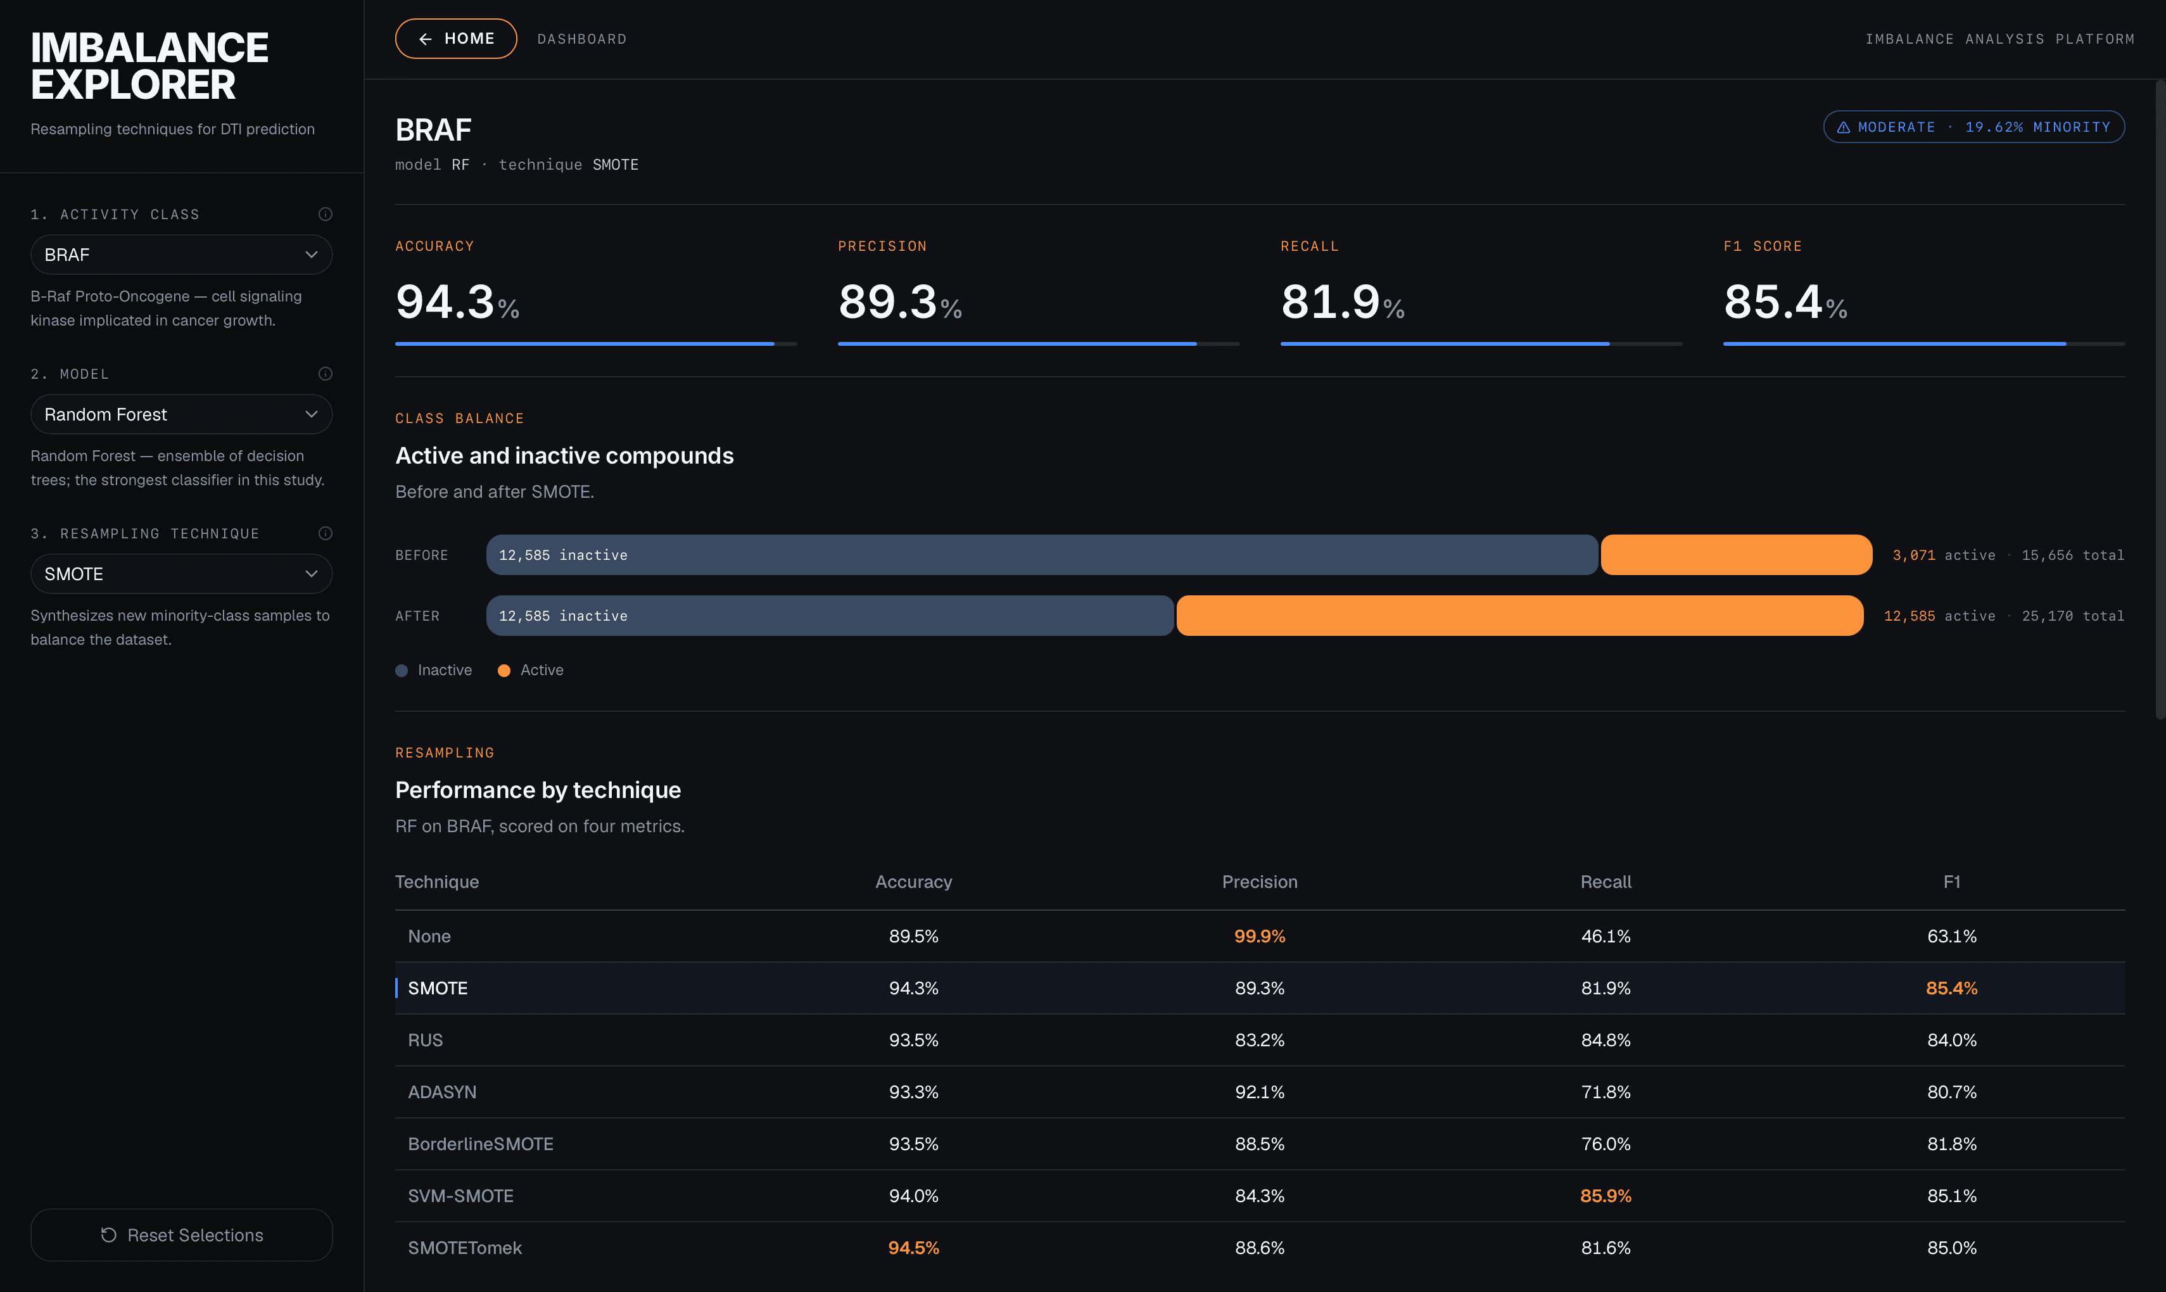2166x1292 pixels.
Task: Click the highlighted 85.4% F1 value in SMOTE row
Action: (1952, 988)
